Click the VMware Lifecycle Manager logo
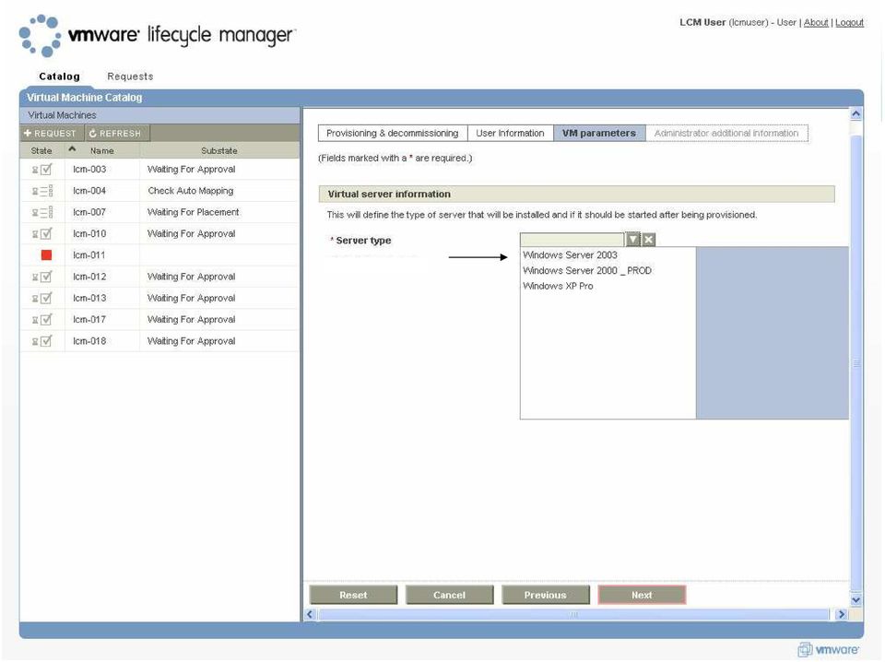885x662 pixels. (157, 36)
